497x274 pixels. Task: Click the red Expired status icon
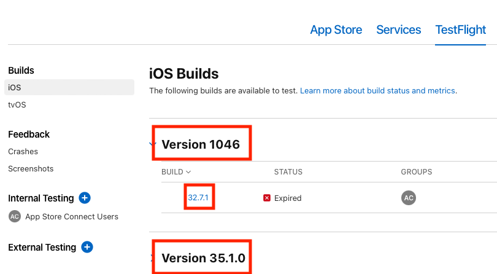pyautogui.click(x=267, y=198)
